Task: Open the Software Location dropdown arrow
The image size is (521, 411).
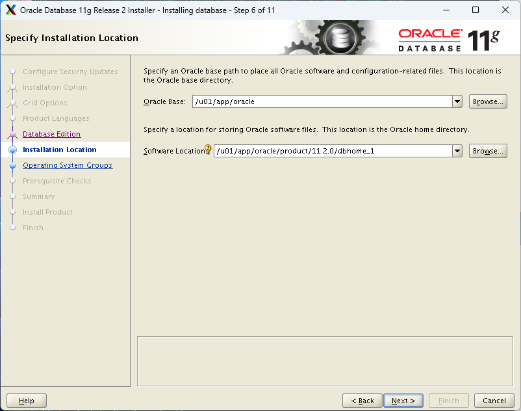Action: pyautogui.click(x=457, y=151)
